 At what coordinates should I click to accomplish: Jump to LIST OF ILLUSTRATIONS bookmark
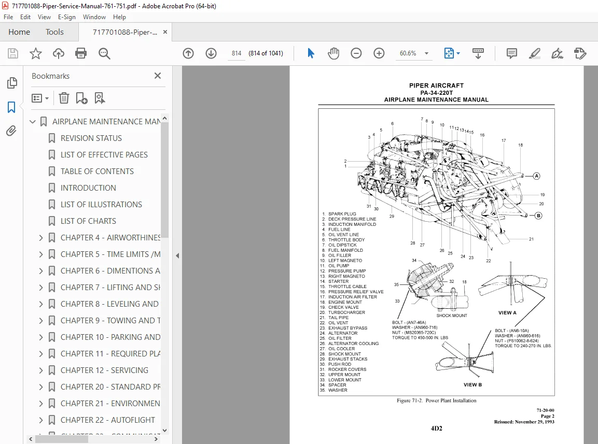(101, 205)
